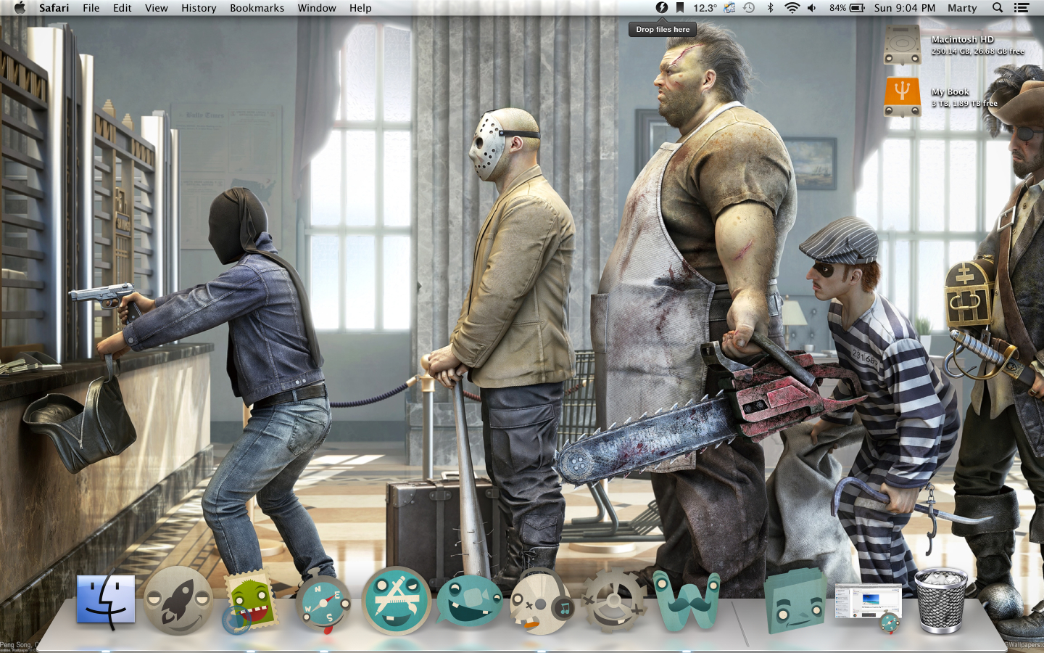The image size is (1044, 653).
Task: Click the bookmark ribbon menu bar icon
Action: click(x=680, y=8)
